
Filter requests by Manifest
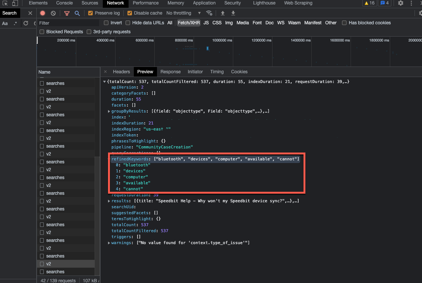[313, 23]
